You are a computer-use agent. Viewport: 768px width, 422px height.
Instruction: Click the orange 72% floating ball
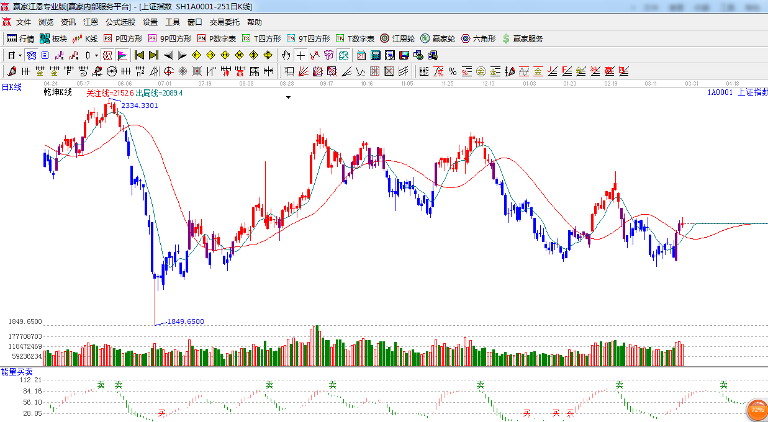(x=757, y=410)
